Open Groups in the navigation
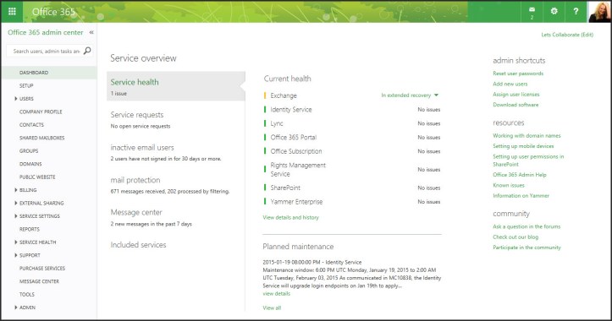 (x=29, y=150)
